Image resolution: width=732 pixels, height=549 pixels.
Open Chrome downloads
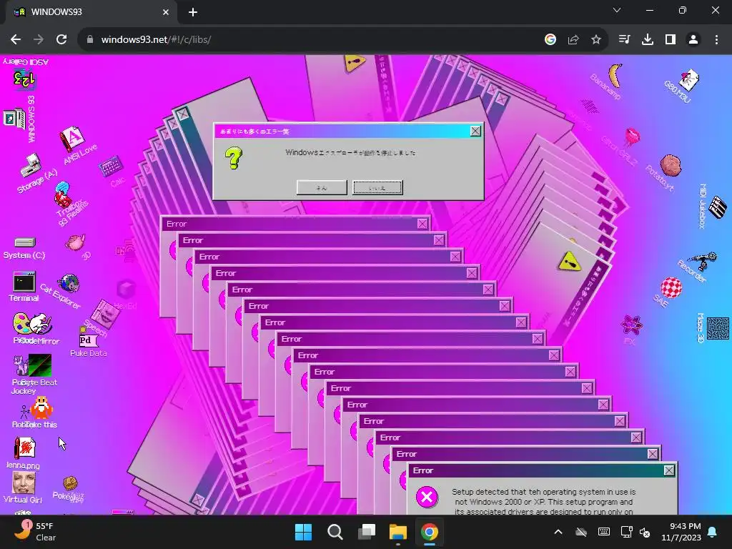coord(647,39)
